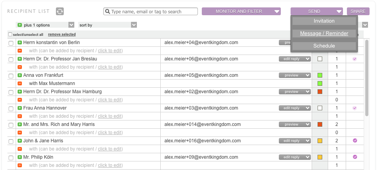The image size is (377, 170).
Task: Click the remove selected link
Action: (62, 35)
